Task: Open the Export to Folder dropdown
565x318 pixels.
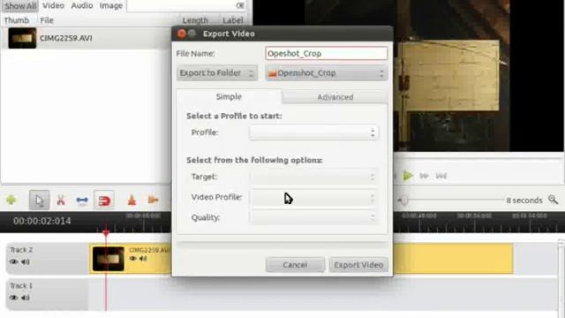Action: click(x=217, y=72)
